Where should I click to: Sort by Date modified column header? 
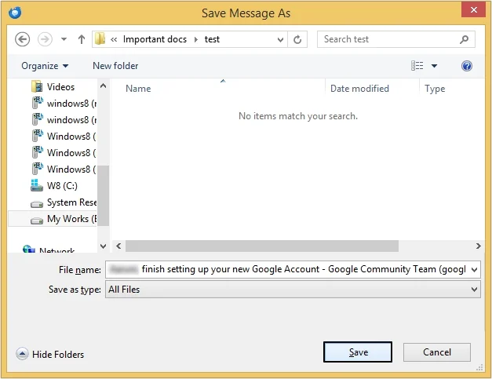(359, 89)
